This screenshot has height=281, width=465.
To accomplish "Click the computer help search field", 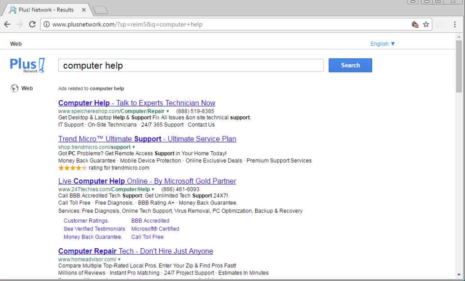I will (191, 66).
